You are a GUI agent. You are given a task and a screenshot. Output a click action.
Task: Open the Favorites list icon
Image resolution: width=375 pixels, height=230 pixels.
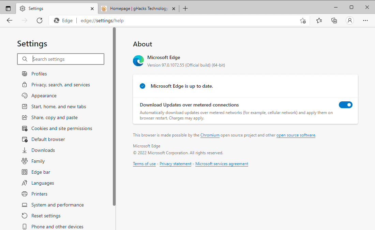click(x=319, y=20)
